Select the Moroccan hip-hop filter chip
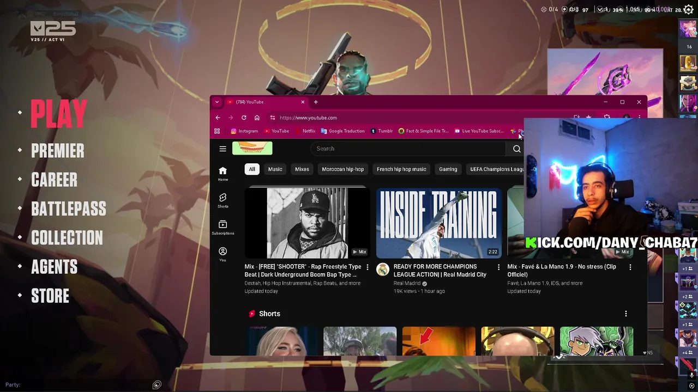Image resolution: width=698 pixels, height=392 pixels. [342, 169]
